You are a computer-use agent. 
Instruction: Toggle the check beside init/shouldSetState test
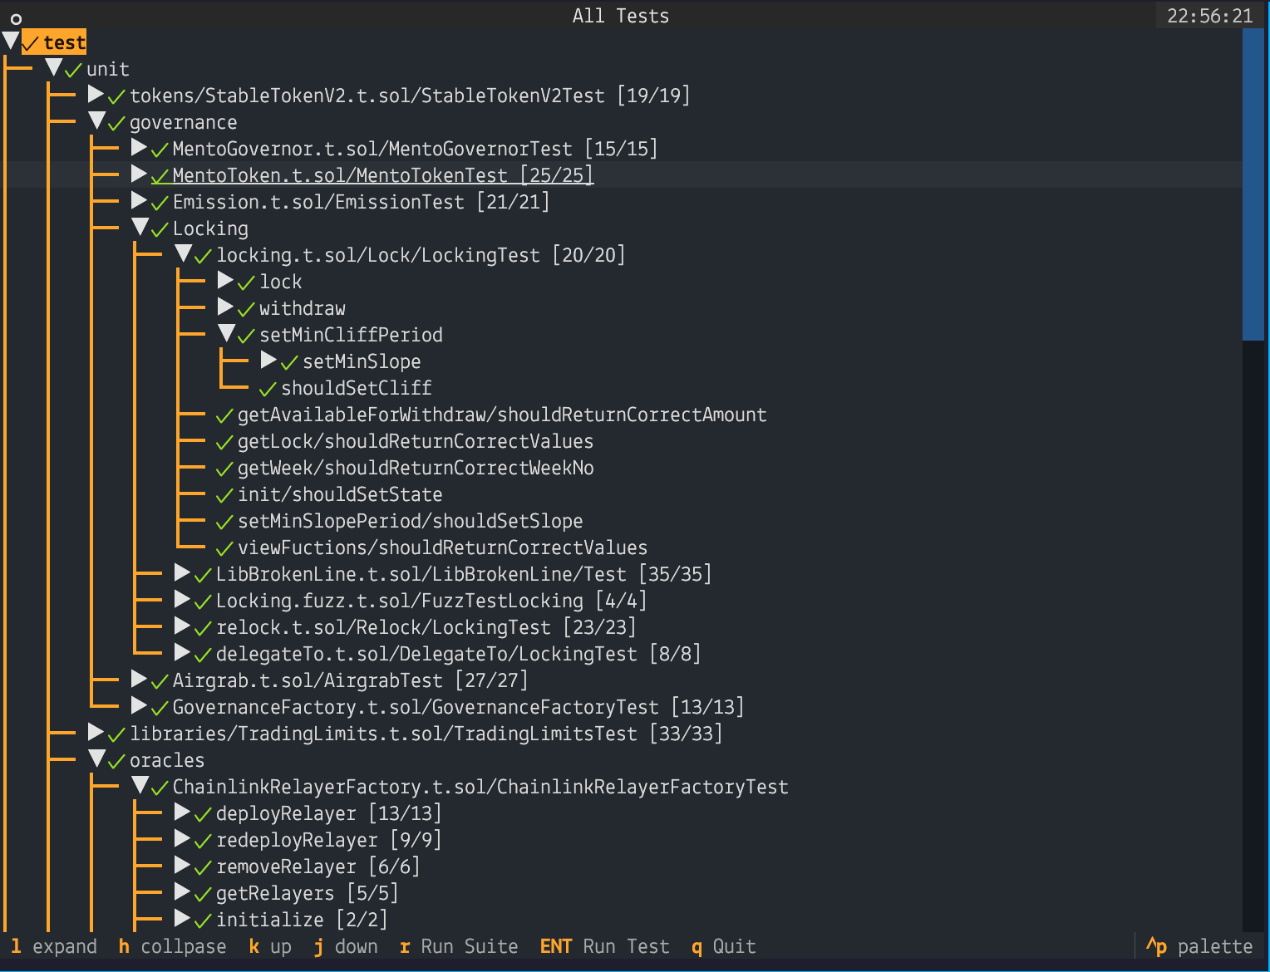pyautogui.click(x=223, y=494)
